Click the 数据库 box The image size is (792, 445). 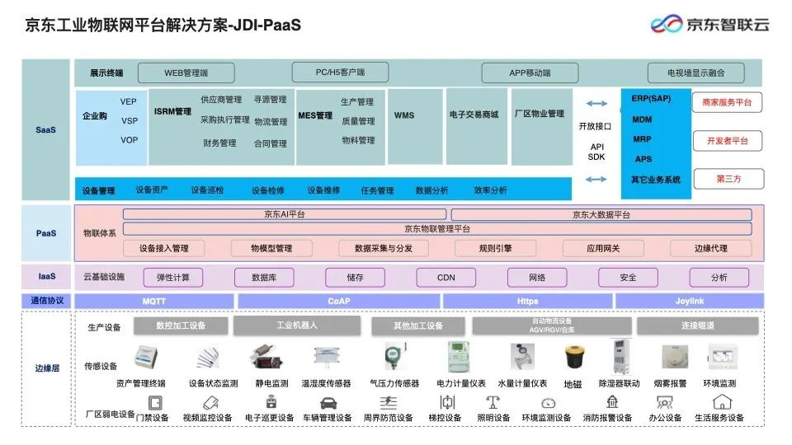coord(264,278)
